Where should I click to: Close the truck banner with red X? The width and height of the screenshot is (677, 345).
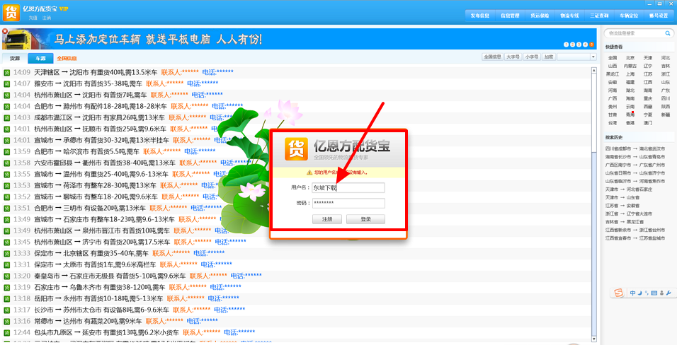point(5,32)
